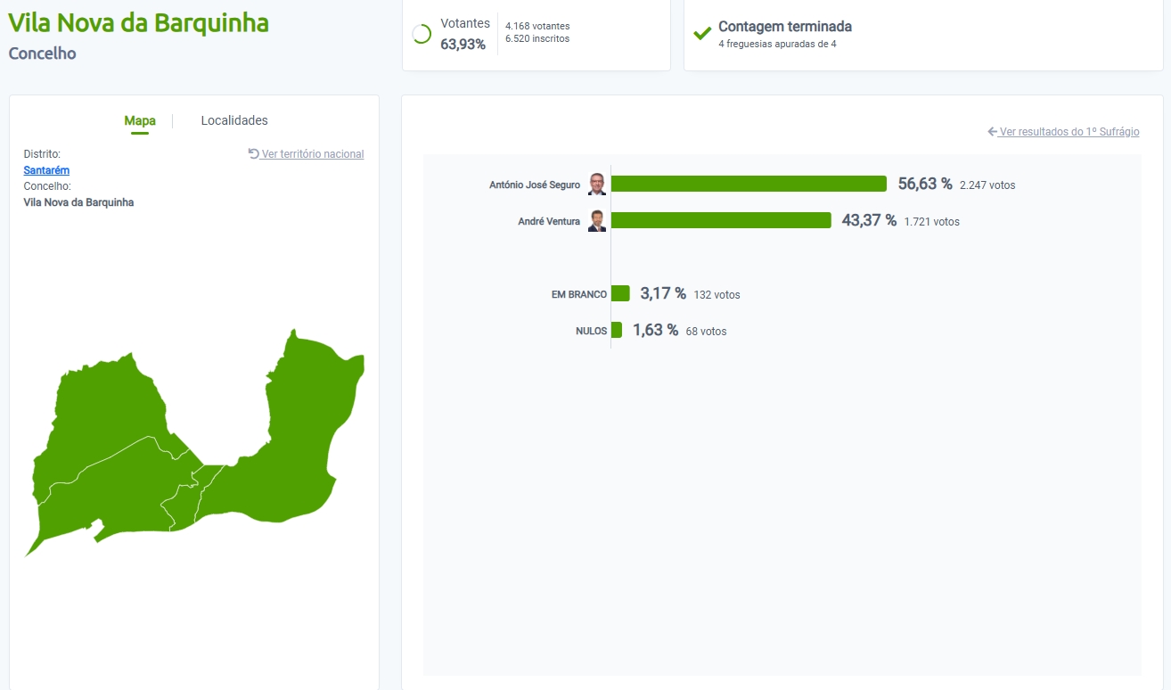
Task: Click the Contagem terminada status heading
Action: coord(785,27)
